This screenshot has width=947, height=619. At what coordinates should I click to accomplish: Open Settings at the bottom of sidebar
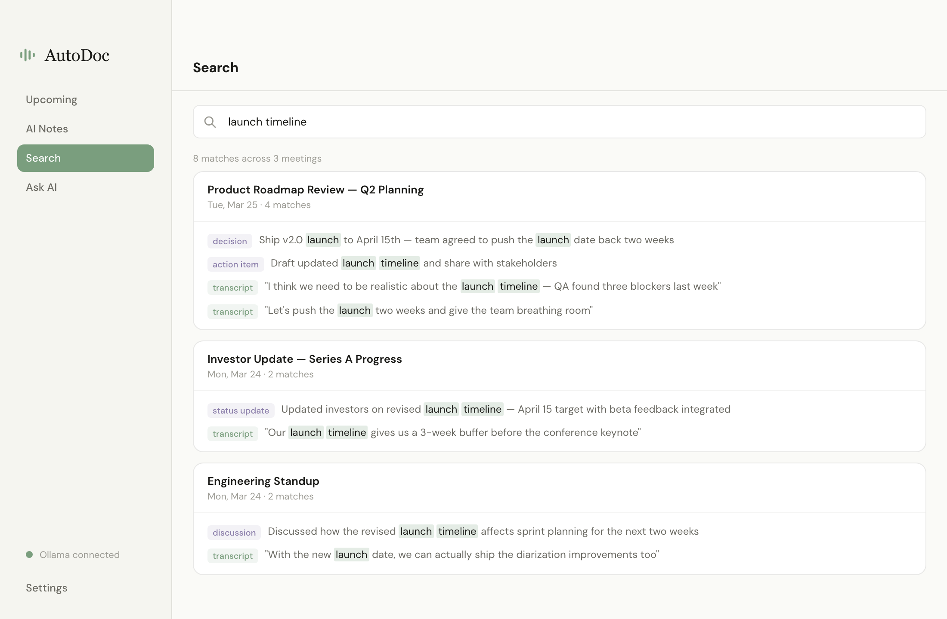pos(46,588)
